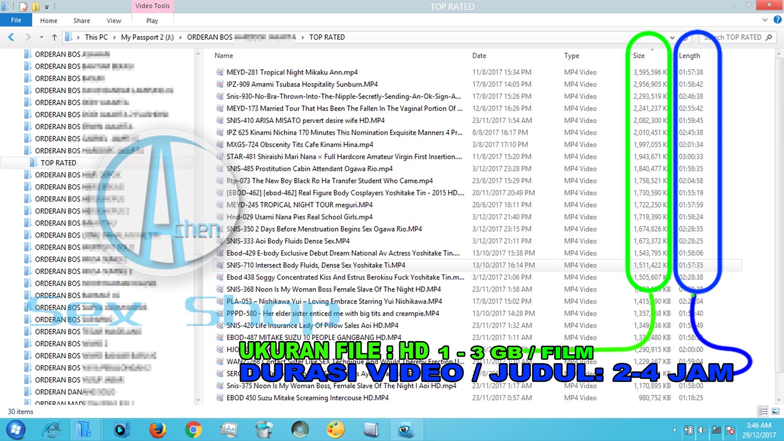784x441 pixels.
Task: Click the Up one level arrow
Action: (x=54, y=37)
